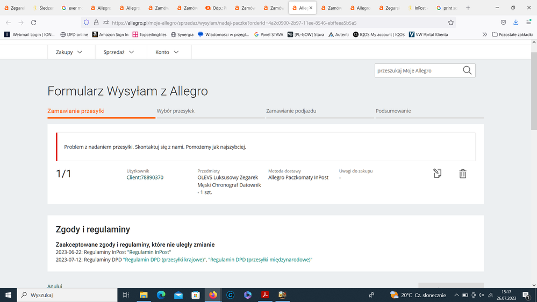Open the Amazon Sign In bookmark

(x=110, y=34)
